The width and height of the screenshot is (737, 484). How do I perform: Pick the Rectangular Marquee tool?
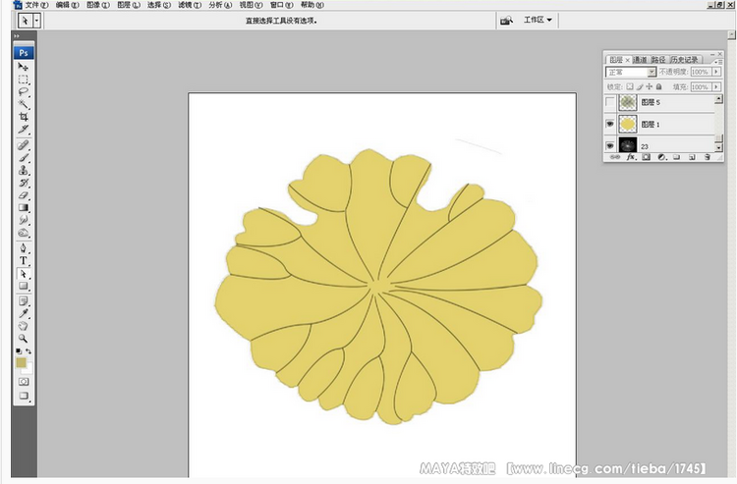click(24, 79)
